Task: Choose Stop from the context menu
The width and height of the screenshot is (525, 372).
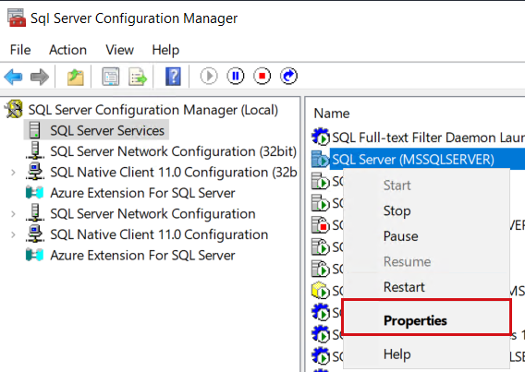Action: [x=427, y=210]
